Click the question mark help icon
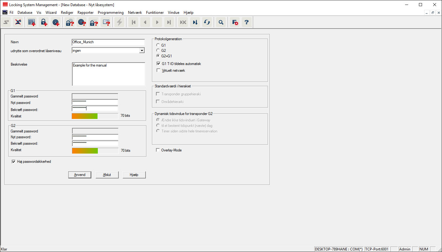Screen dimensions: 442x252 (246, 22)
